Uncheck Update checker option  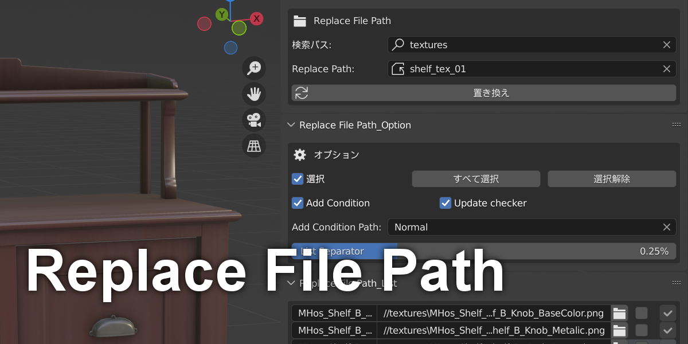(445, 203)
